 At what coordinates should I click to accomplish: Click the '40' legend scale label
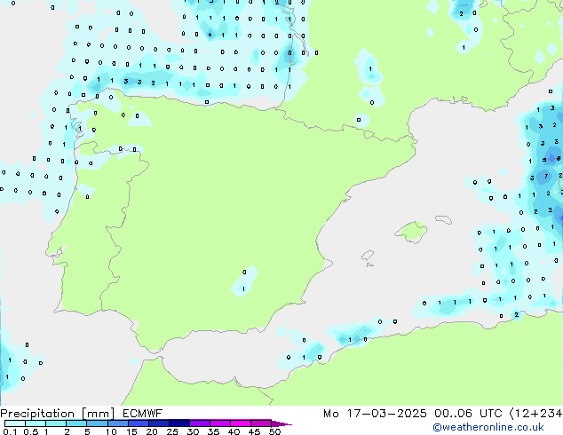[x=234, y=431]
